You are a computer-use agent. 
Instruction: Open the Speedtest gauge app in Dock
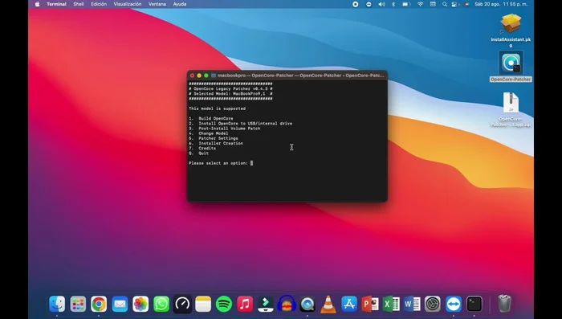pos(182,304)
